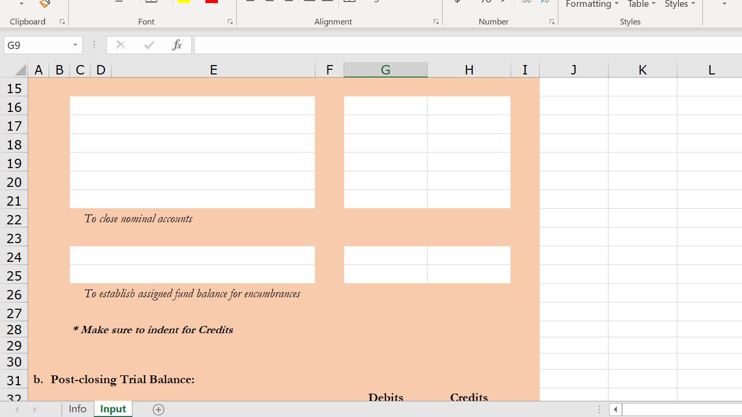Select column E header

(x=213, y=70)
